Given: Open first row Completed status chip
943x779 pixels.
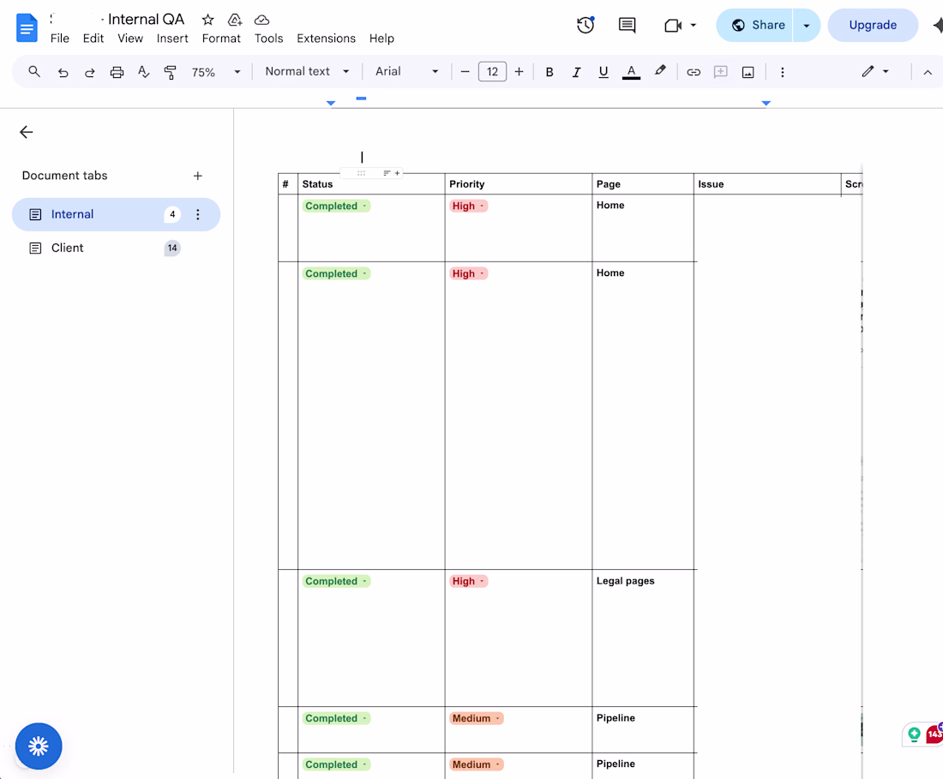Looking at the screenshot, I should (x=336, y=207).
